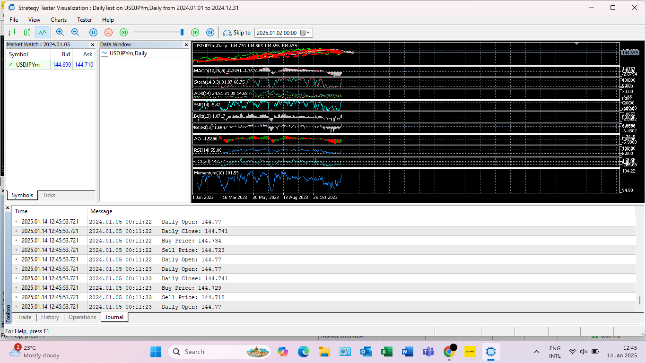Open the Tester menu
The height and width of the screenshot is (363, 646).
[85, 20]
